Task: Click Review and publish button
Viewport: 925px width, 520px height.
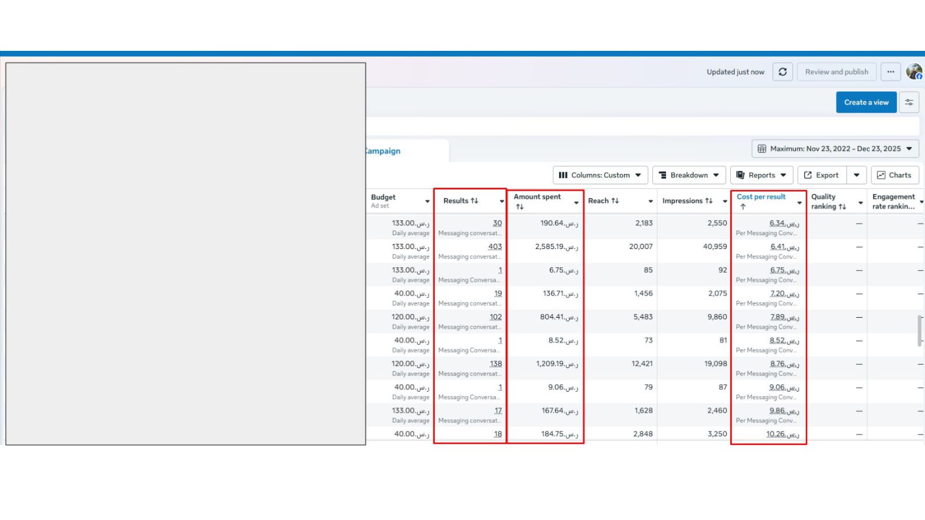Action: pos(837,72)
